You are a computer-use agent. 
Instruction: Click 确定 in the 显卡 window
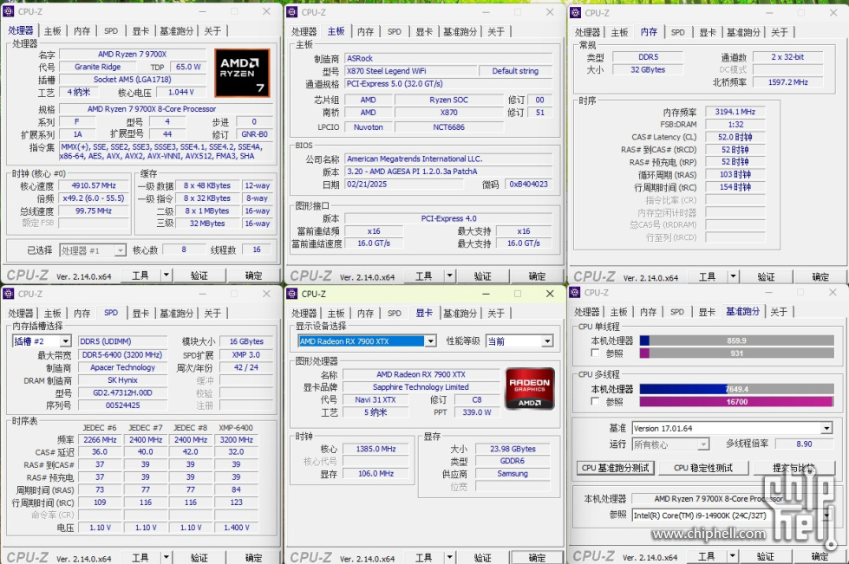coord(537,558)
